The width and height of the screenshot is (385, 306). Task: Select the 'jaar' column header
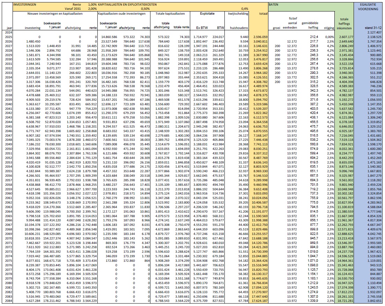(x=9, y=28)
